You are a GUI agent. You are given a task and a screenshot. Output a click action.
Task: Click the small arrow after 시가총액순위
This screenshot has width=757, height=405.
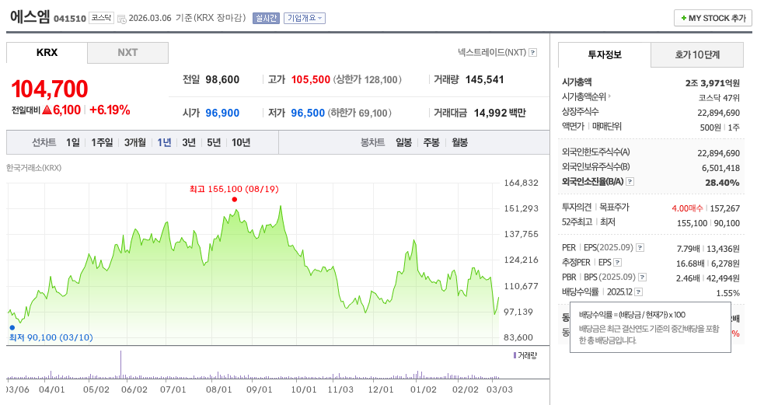coord(609,96)
